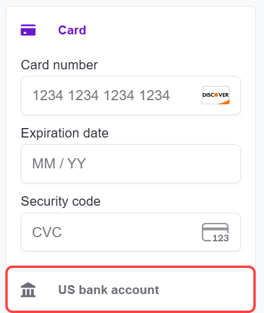Click the 1234 1234 1234 1234 placeholder
The width and height of the screenshot is (264, 313).
click(x=101, y=95)
